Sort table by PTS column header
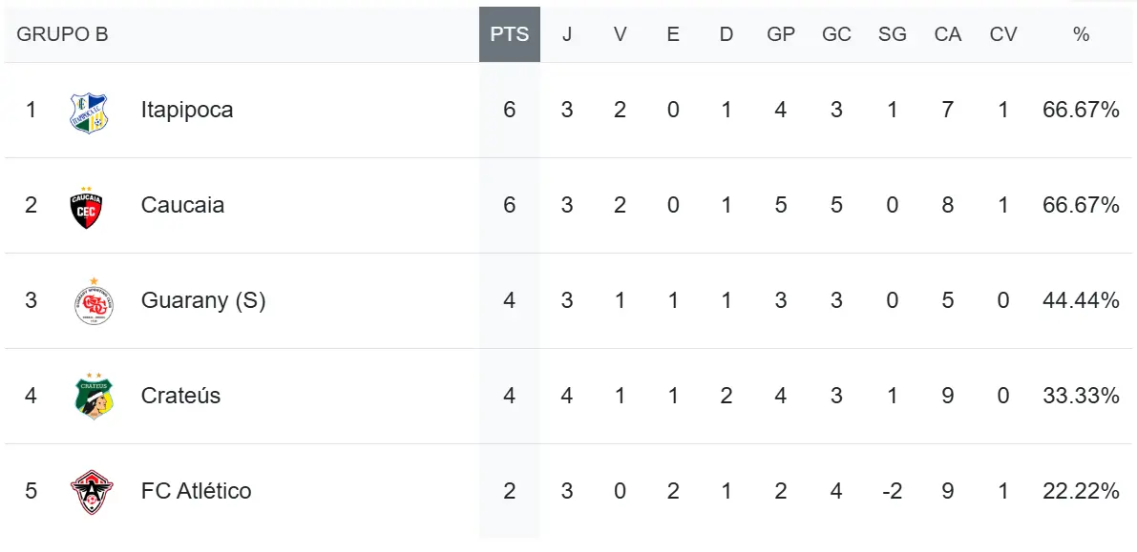Image resolution: width=1137 pixels, height=552 pixels. point(509,34)
